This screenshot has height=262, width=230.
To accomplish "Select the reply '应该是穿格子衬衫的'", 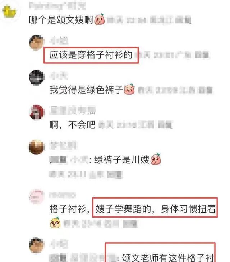I will coord(91,55).
